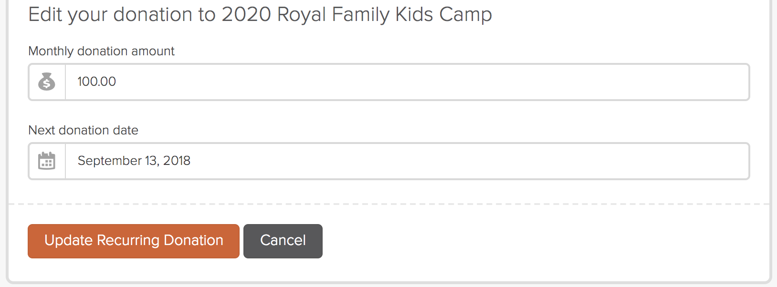Cancel editing the donation
The width and height of the screenshot is (777, 287).
pos(283,241)
